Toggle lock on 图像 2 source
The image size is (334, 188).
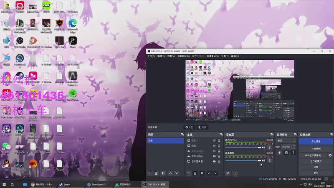[x=219, y=140]
